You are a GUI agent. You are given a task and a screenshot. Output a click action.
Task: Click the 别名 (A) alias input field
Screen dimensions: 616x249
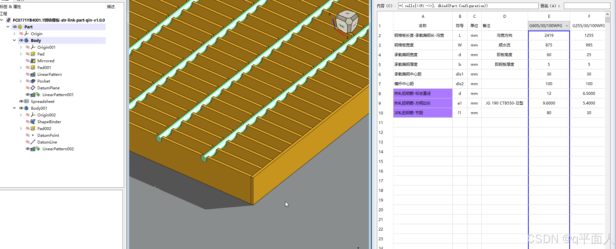pyautogui.click(x=587, y=6)
